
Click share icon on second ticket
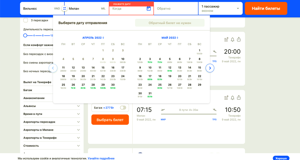pos(239,98)
